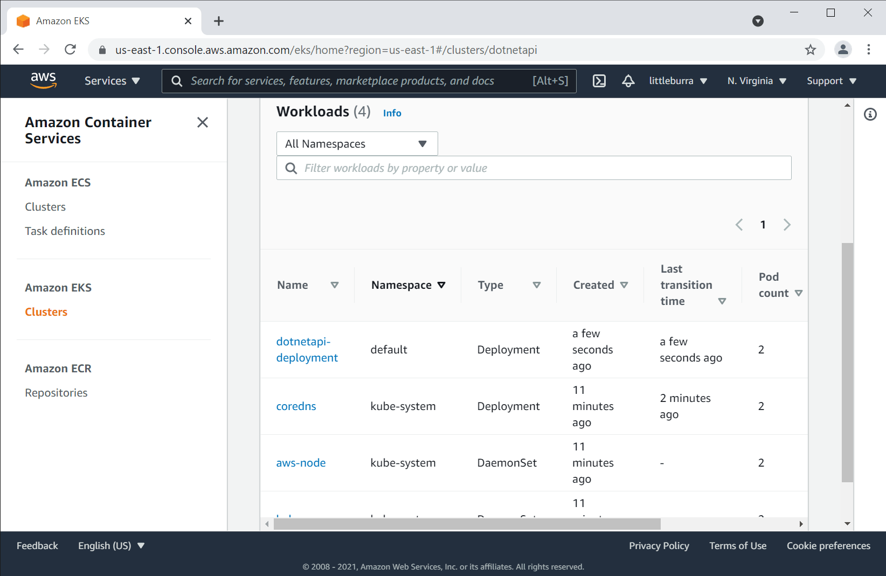Viewport: 886px width, 576px height.
Task: Open Chrome's three-dot menu
Action: click(869, 50)
